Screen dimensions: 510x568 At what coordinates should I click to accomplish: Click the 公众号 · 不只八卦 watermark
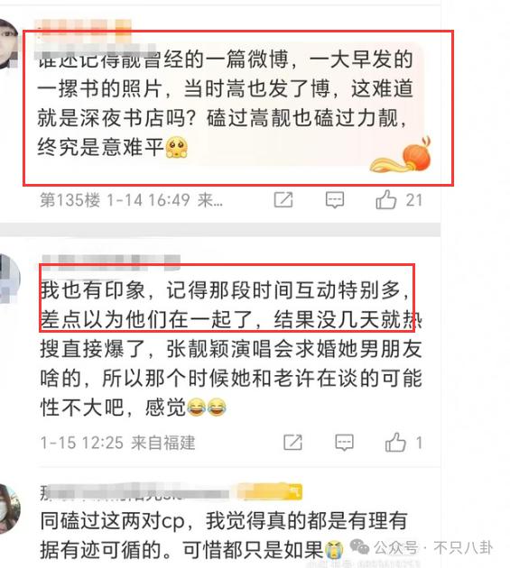[422, 547]
